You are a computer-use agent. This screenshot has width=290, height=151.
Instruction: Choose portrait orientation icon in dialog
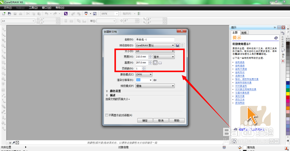[x=155, y=63]
